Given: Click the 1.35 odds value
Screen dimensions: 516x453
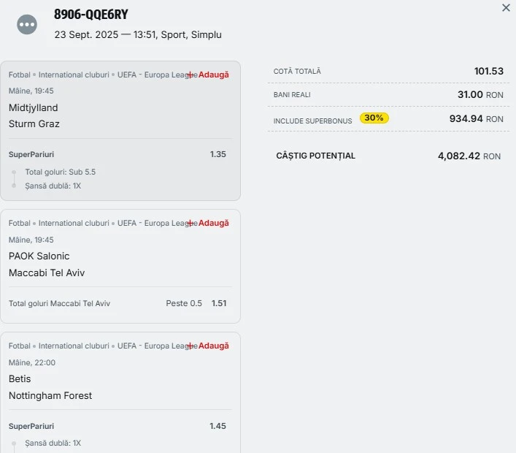Looking at the screenshot, I should pyautogui.click(x=217, y=154).
